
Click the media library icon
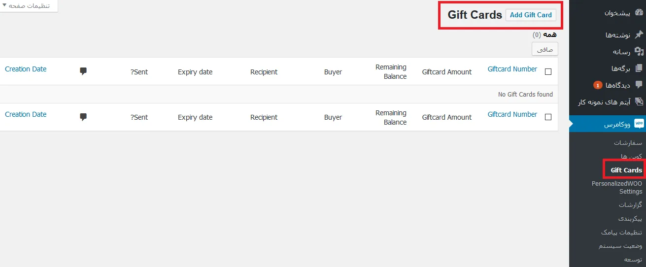639,51
